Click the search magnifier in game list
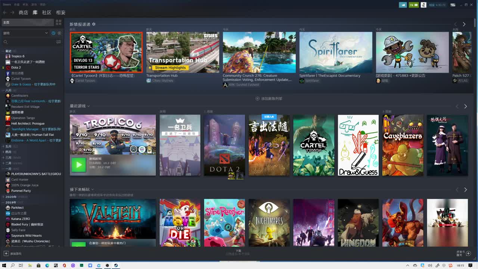This screenshot has height=269, width=478. [x=5, y=42]
